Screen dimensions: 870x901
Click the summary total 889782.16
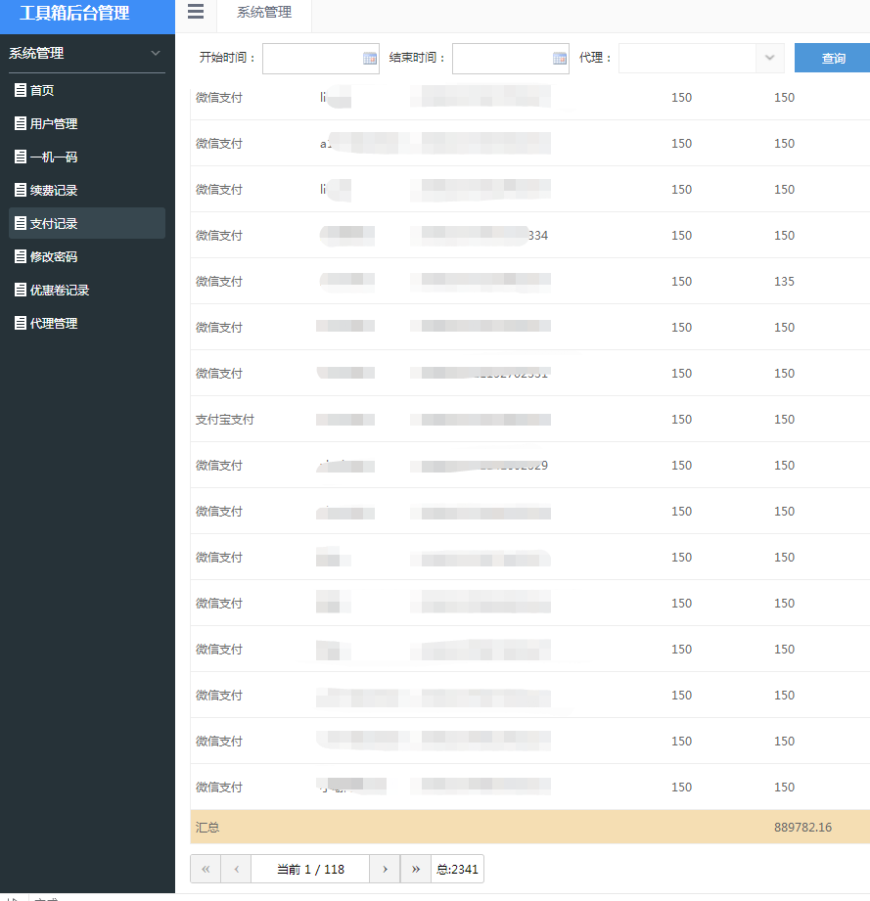tap(802, 828)
